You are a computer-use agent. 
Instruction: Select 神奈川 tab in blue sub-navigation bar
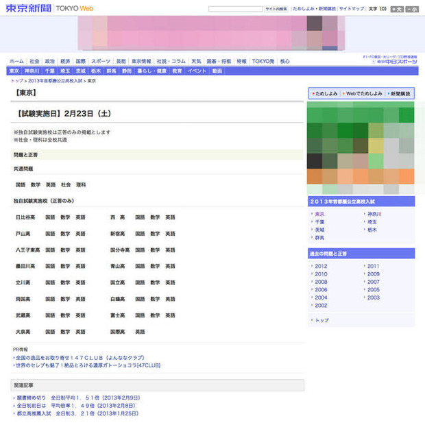pyautogui.click(x=32, y=71)
